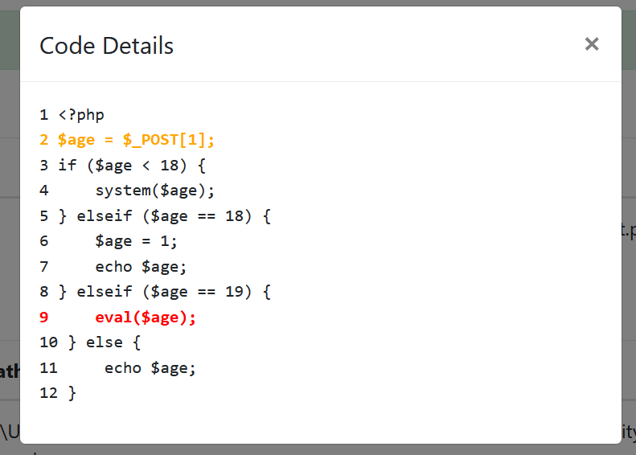Click the } else { line
Screen dimensions: 636x455
click(104, 342)
